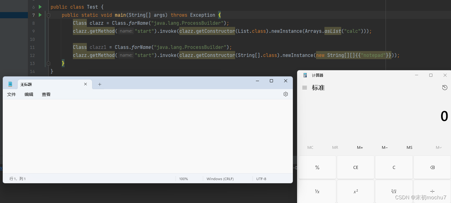Minimize the Notepad window
Image resolution: width=451 pixels, height=203 pixels.
click(x=257, y=81)
